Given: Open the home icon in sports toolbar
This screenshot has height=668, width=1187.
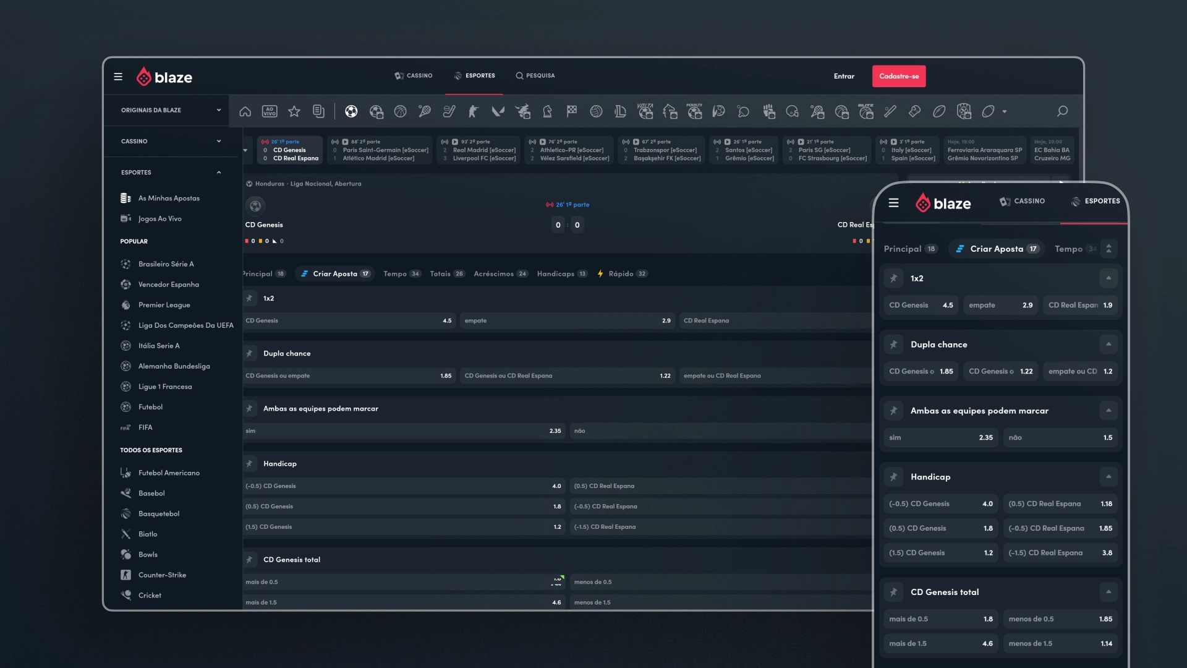Looking at the screenshot, I should [x=245, y=111].
